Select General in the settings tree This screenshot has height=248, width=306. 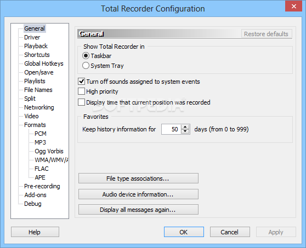[x=35, y=28]
